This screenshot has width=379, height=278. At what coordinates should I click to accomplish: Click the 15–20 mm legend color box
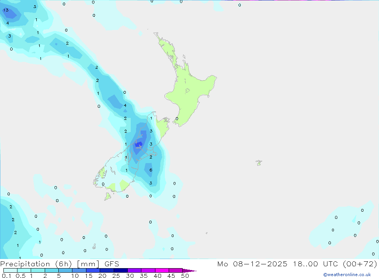(x=93, y=270)
